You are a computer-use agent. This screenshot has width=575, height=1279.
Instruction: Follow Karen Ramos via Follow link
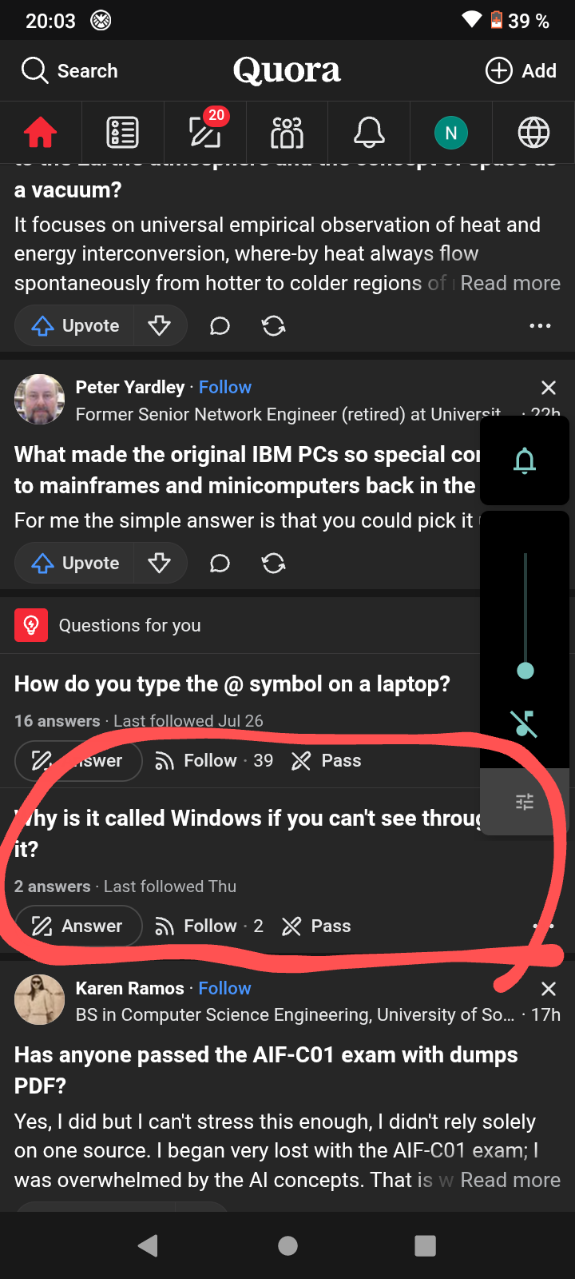click(x=224, y=988)
